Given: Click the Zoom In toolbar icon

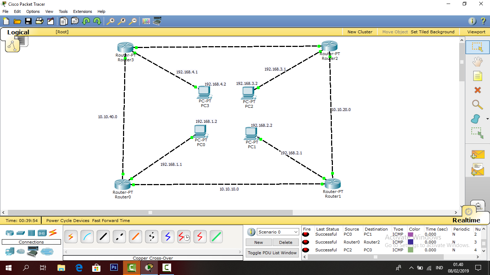Looking at the screenshot, I should pyautogui.click(x=111, y=21).
